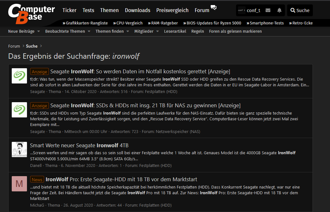This screenshot has height=212, width=330.
Task: Click the date 6. November 2020
Action: pos(78,165)
